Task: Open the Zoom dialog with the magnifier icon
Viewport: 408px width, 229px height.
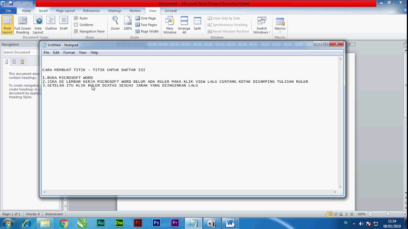Action: click(x=115, y=24)
